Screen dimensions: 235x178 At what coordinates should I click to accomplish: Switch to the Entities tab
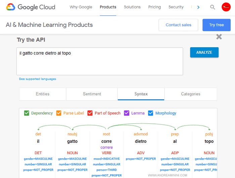tap(43, 94)
